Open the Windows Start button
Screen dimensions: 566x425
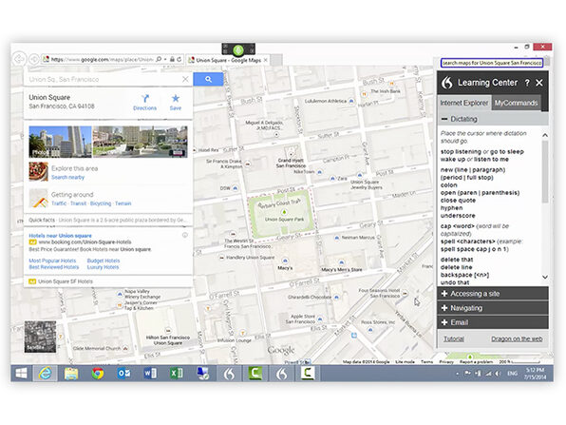point(21,374)
